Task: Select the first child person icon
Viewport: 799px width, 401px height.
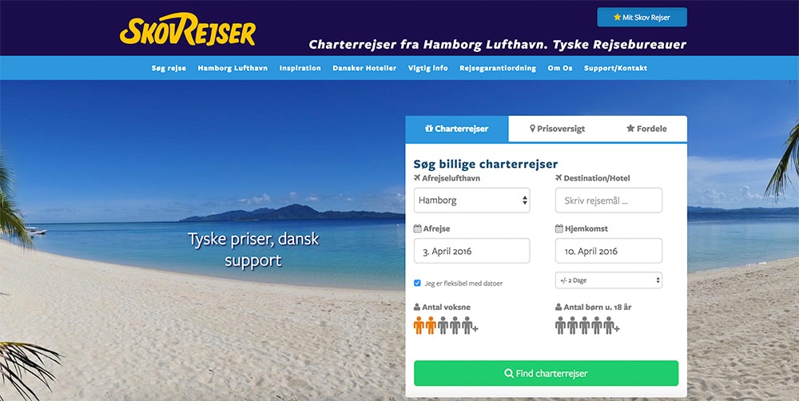Action: (560, 325)
